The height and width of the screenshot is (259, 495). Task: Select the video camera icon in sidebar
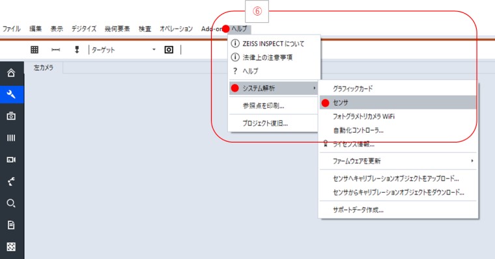(11, 159)
